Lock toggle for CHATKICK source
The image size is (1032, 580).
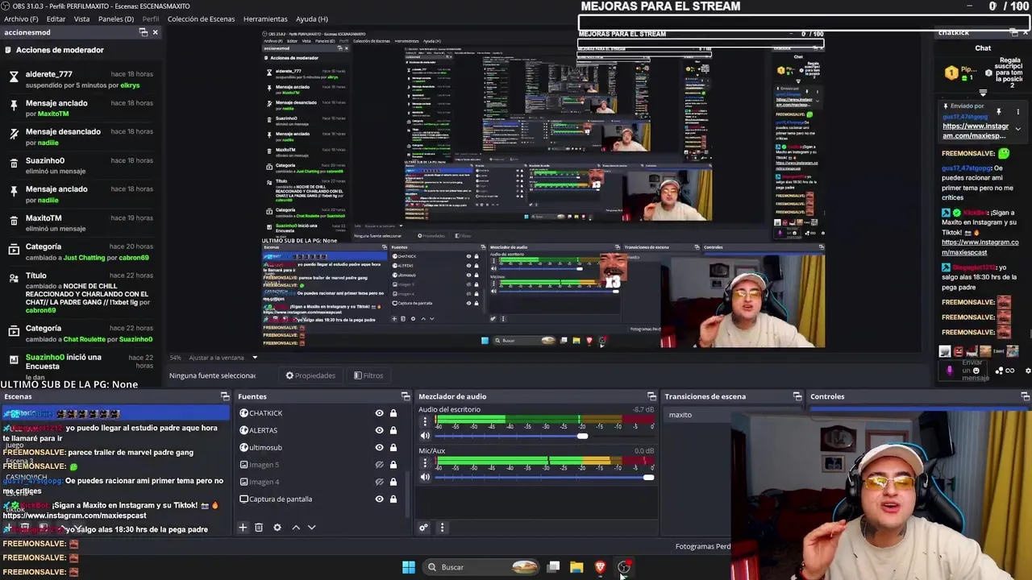(393, 413)
